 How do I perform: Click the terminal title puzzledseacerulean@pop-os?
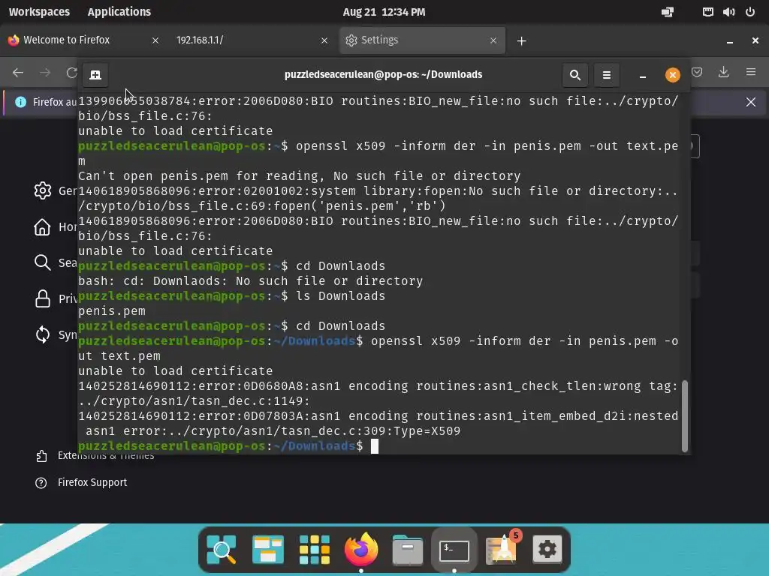(384, 74)
